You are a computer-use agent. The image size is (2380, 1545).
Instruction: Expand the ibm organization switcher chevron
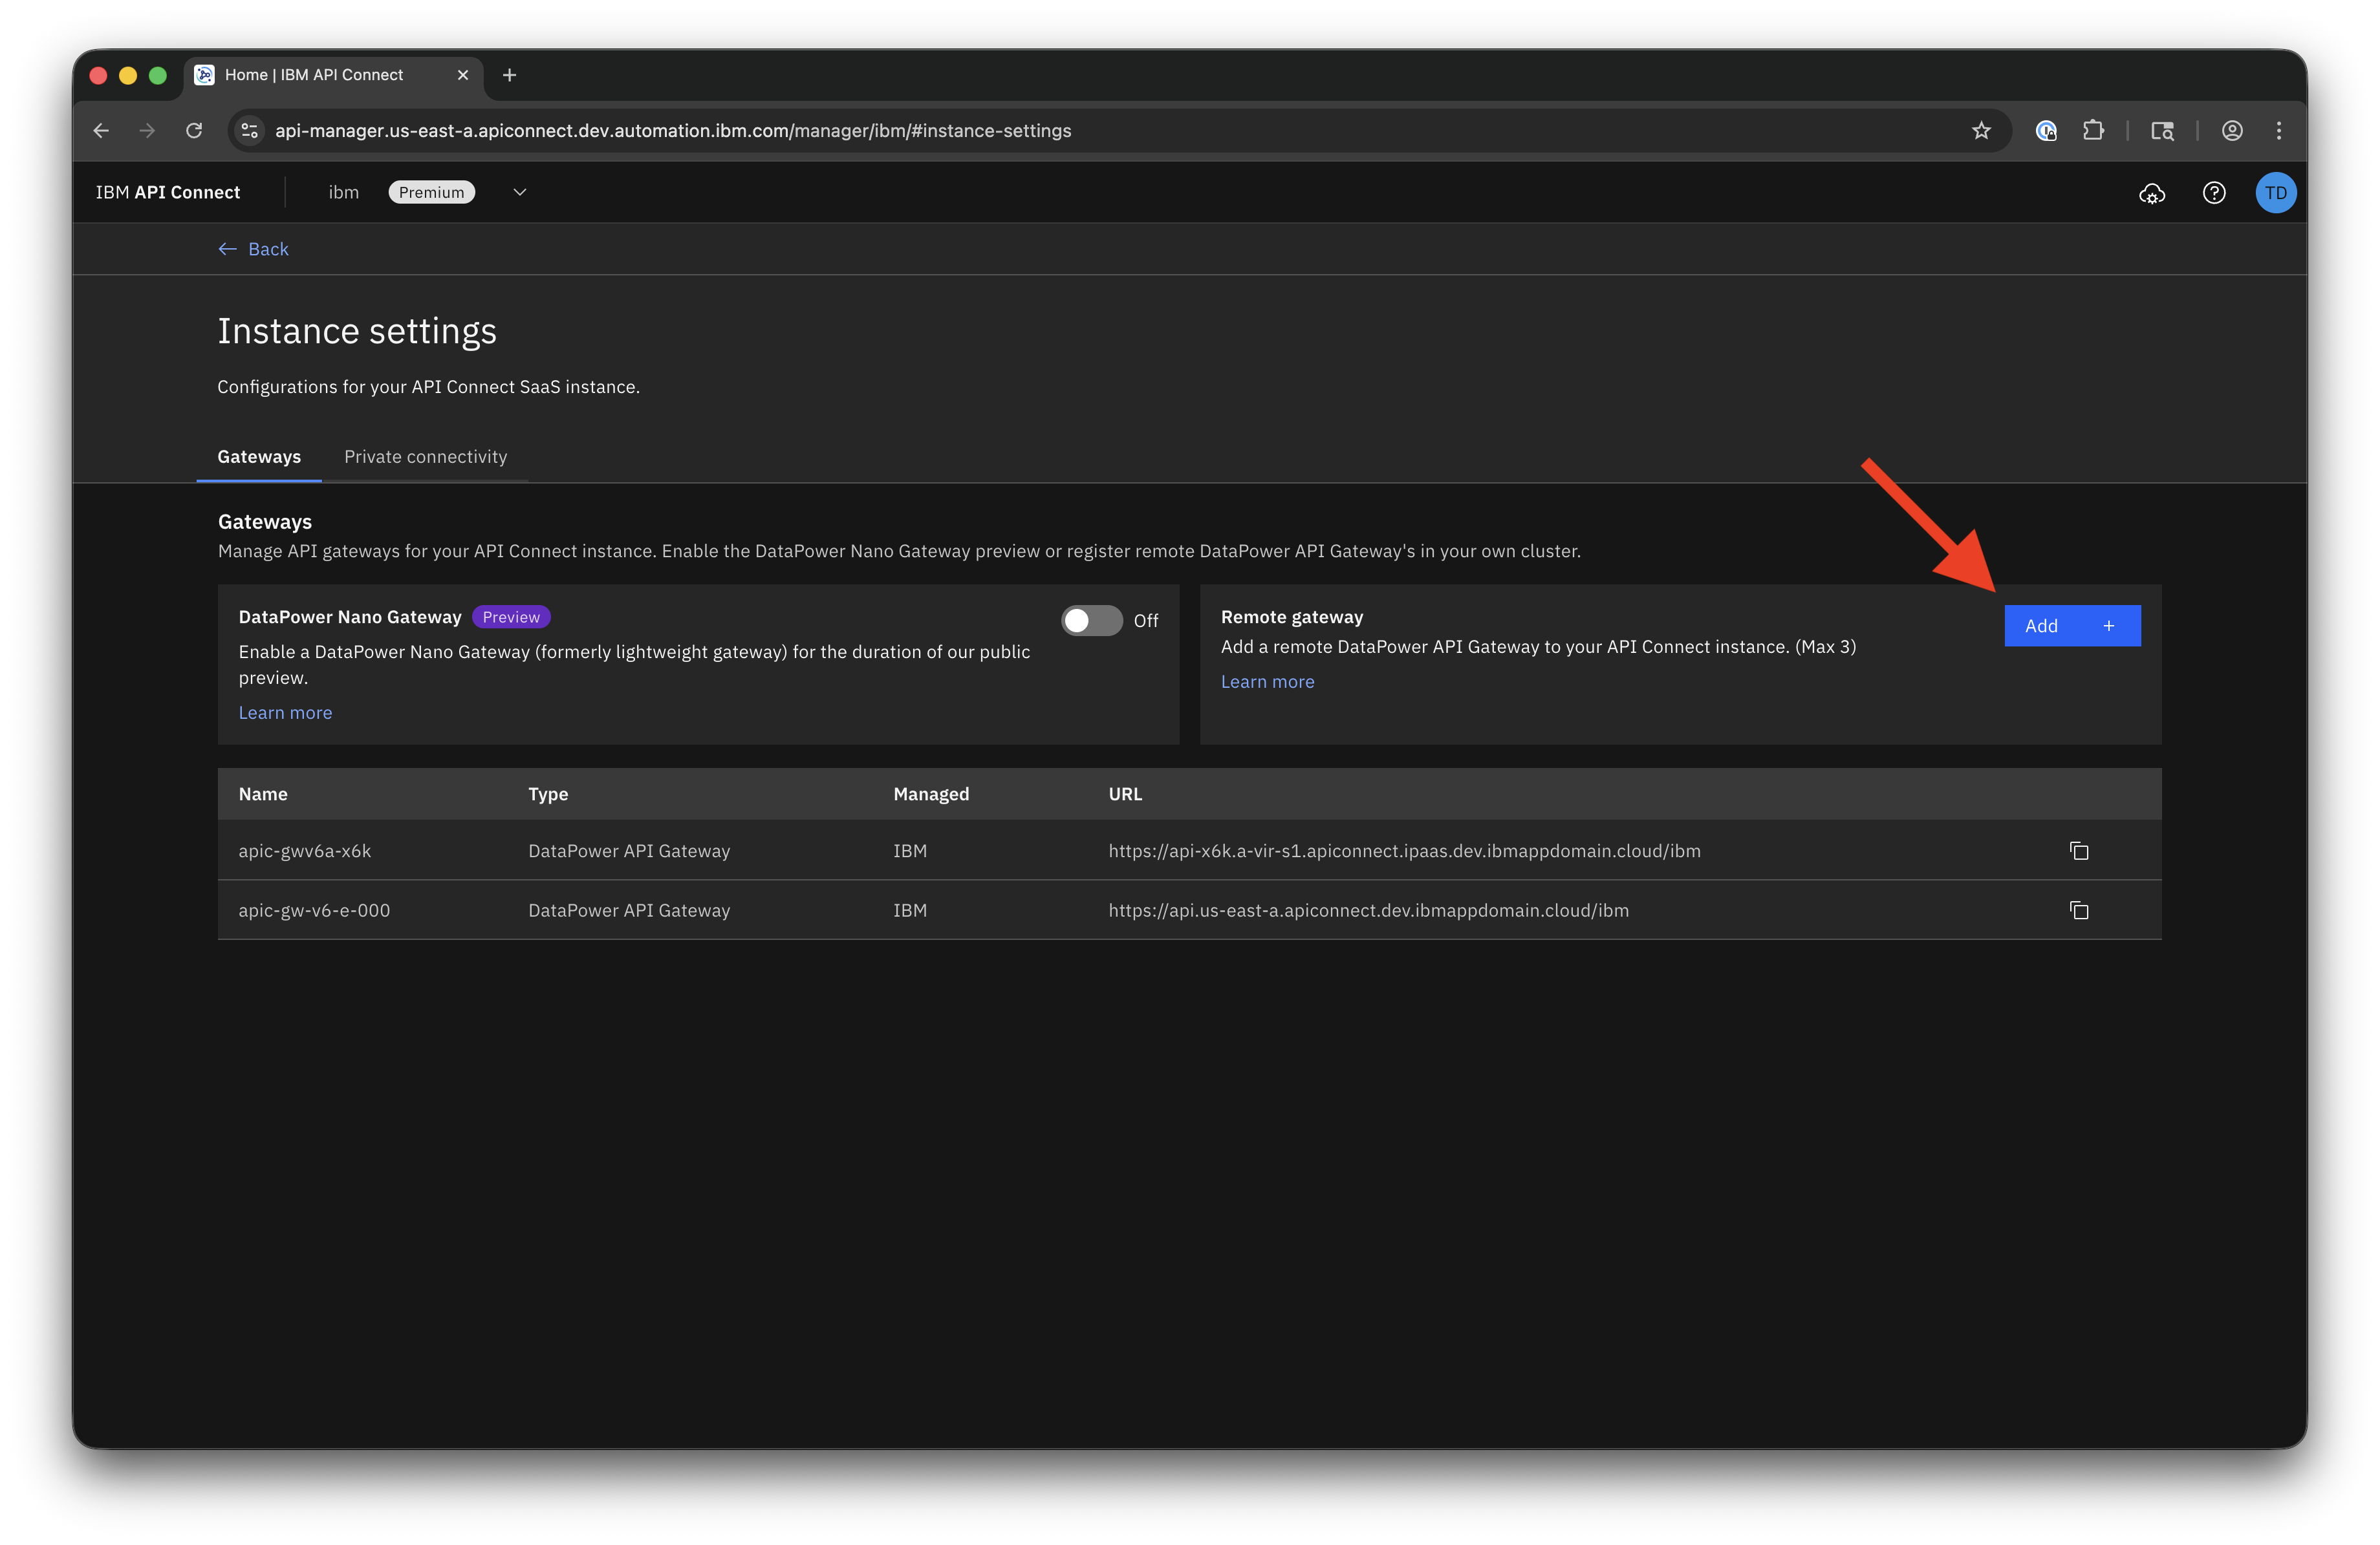(x=519, y=193)
